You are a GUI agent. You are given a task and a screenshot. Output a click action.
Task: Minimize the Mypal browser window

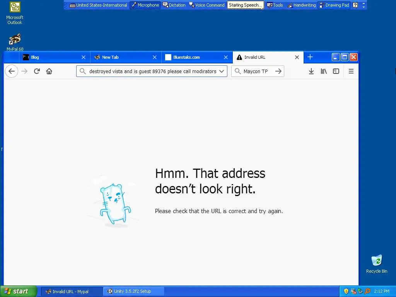335,57
